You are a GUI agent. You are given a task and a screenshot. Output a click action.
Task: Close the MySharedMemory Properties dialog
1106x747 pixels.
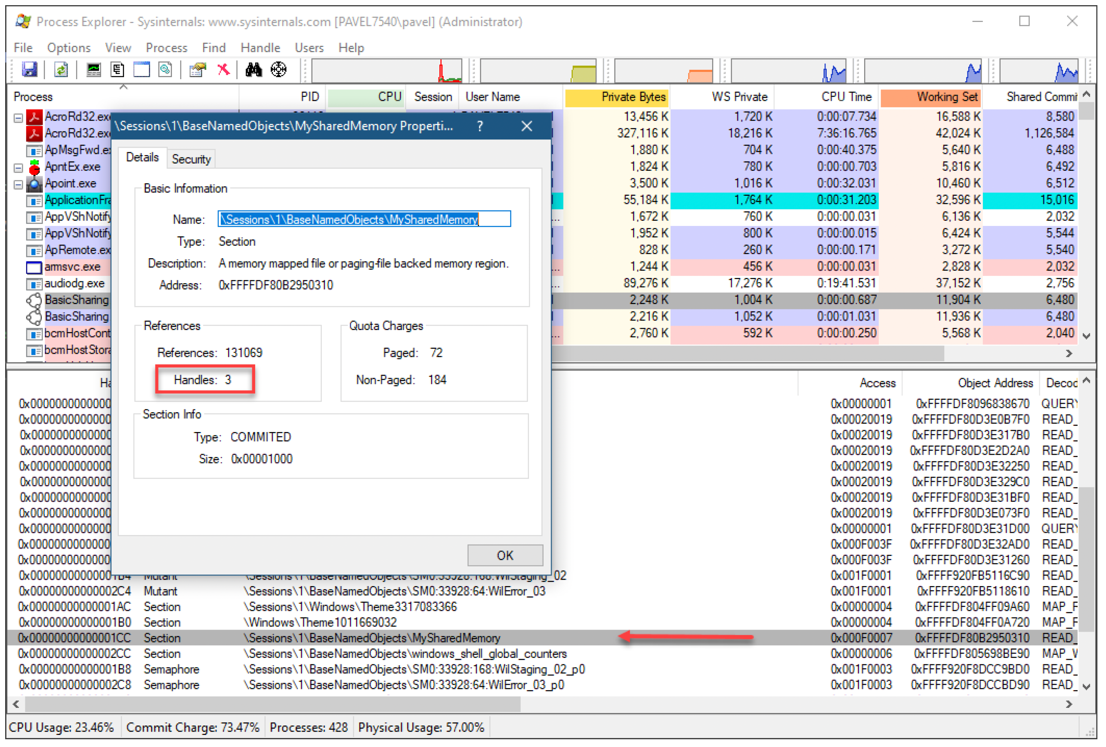coord(527,127)
